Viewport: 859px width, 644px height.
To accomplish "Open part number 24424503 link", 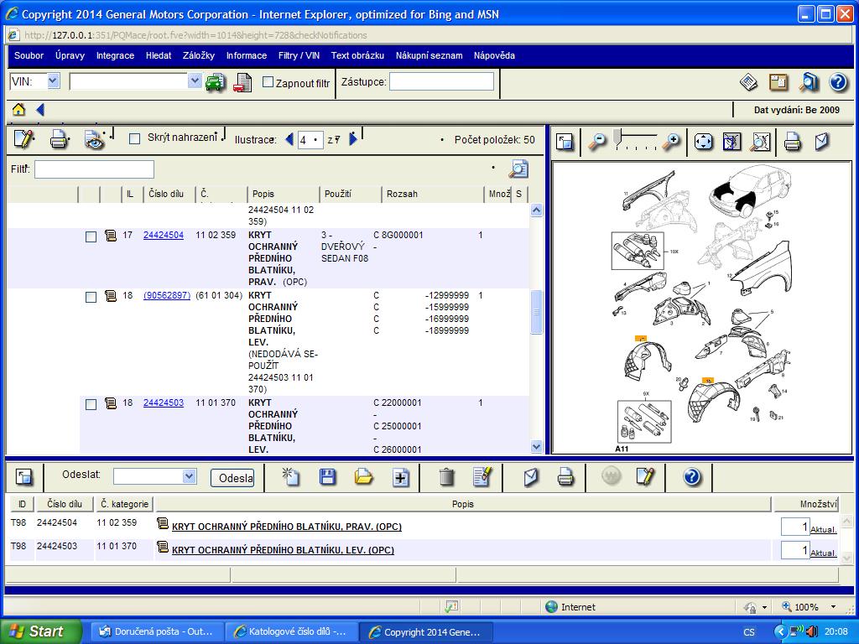I will click(x=163, y=402).
